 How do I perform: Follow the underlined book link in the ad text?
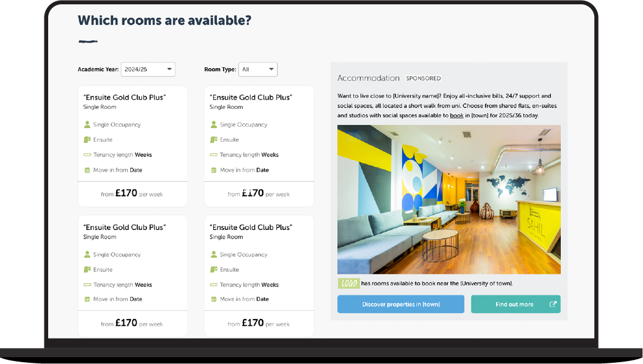(x=456, y=116)
